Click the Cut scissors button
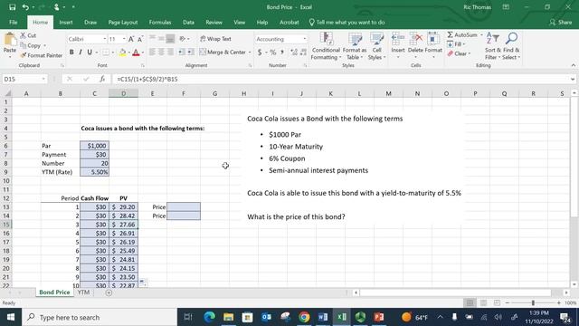The width and height of the screenshot is (579, 326). 28,35
